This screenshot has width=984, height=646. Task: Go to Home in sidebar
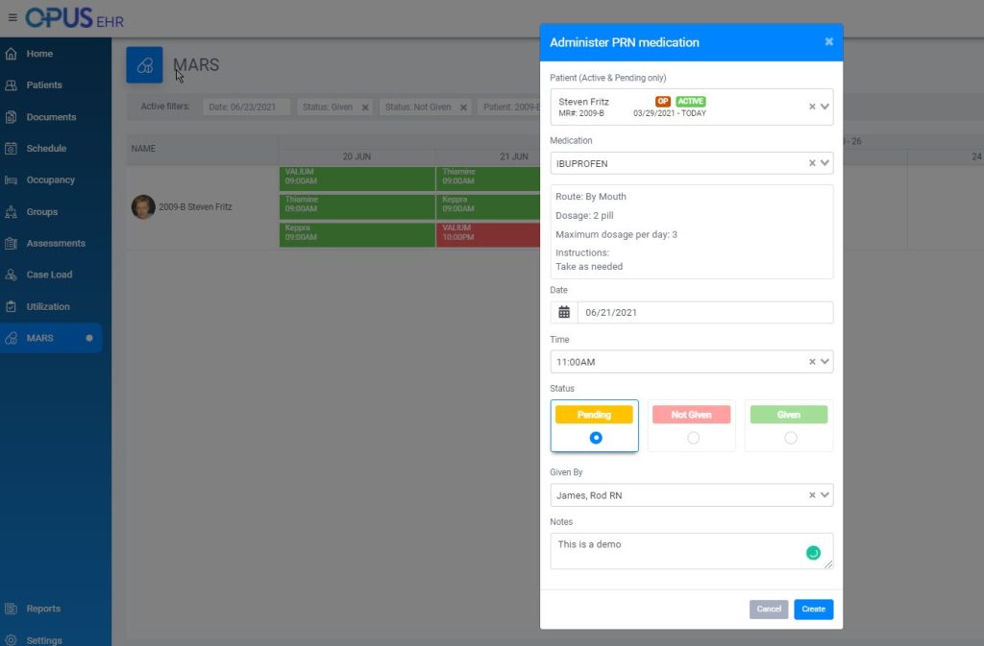(39, 54)
